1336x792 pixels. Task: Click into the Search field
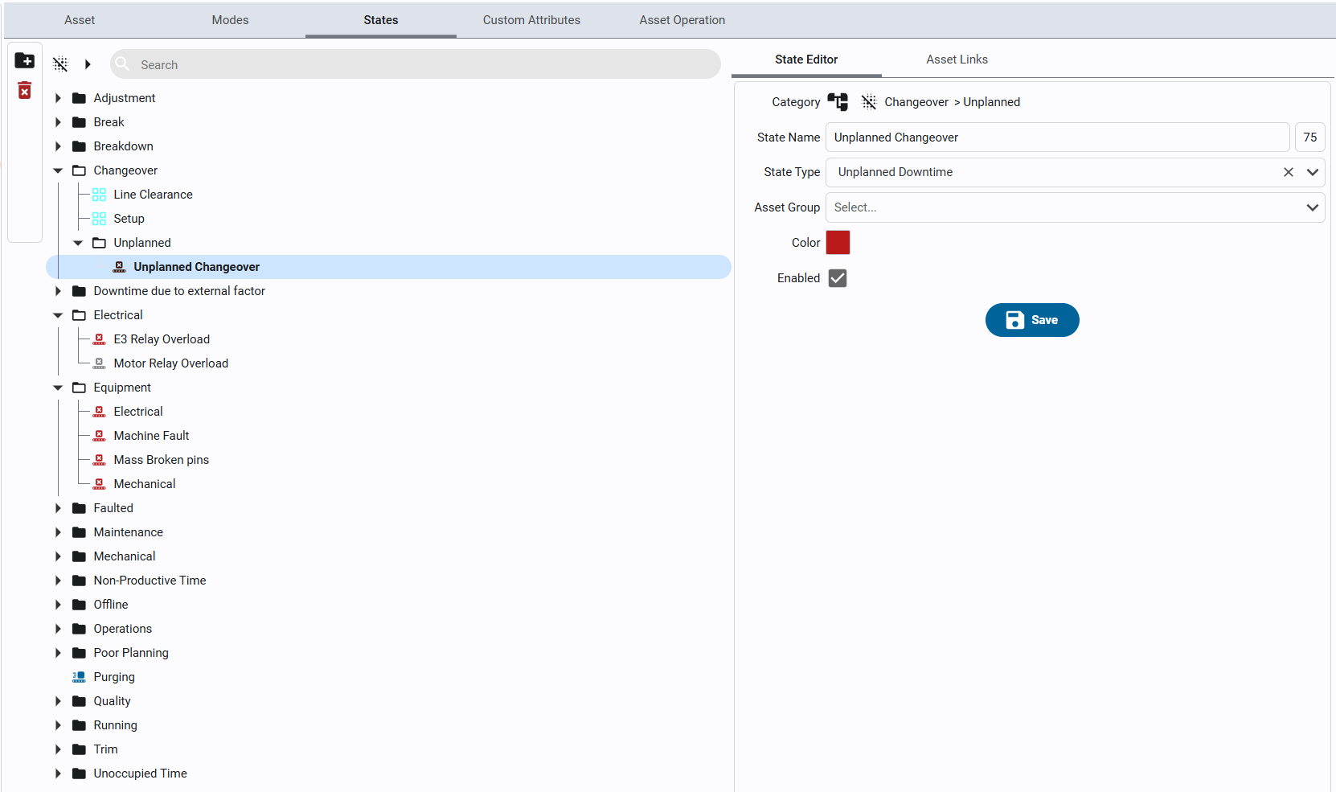(x=418, y=64)
